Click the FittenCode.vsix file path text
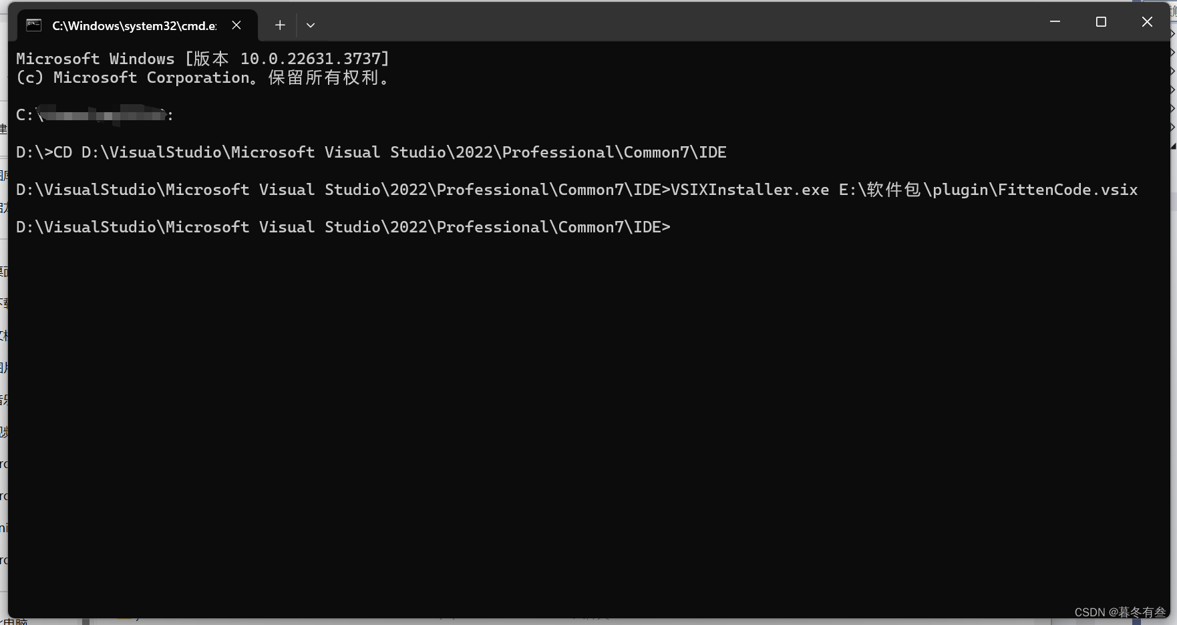The height and width of the screenshot is (625, 1177). tap(988, 190)
